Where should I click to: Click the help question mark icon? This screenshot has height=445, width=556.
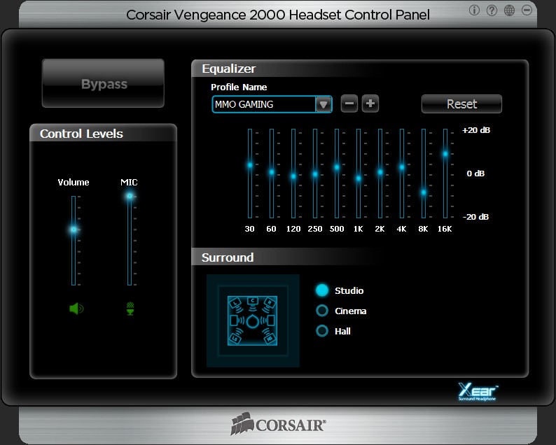coord(492,10)
